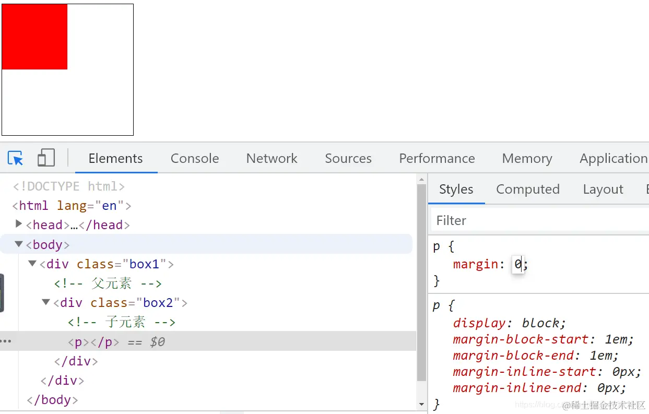Select the html lang="en" element
Screen dimensions: 649x414
pyautogui.click(x=72, y=206)
